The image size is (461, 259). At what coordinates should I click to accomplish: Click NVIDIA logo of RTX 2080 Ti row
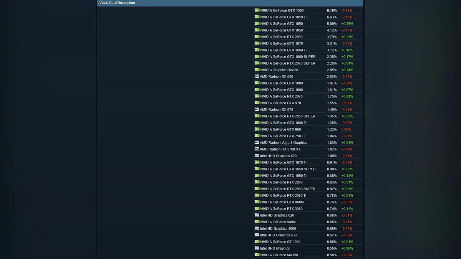[257, 195]
